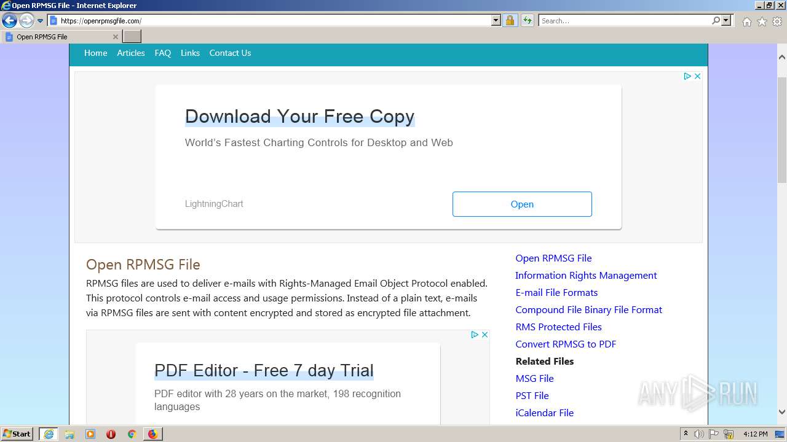Click the AdChoices icon on top ad
Screen dimensions: 787x442
[x=687, y=76]
